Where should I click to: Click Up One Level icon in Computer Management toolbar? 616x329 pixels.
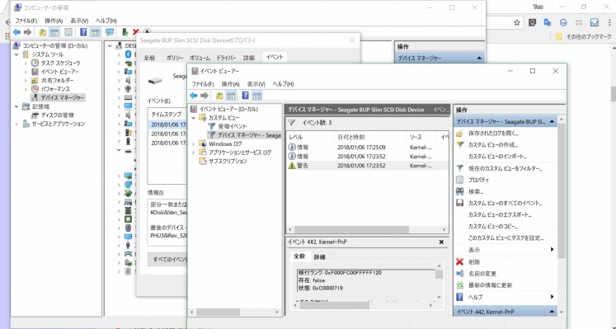pyautogui.click(x=42, y=32)
